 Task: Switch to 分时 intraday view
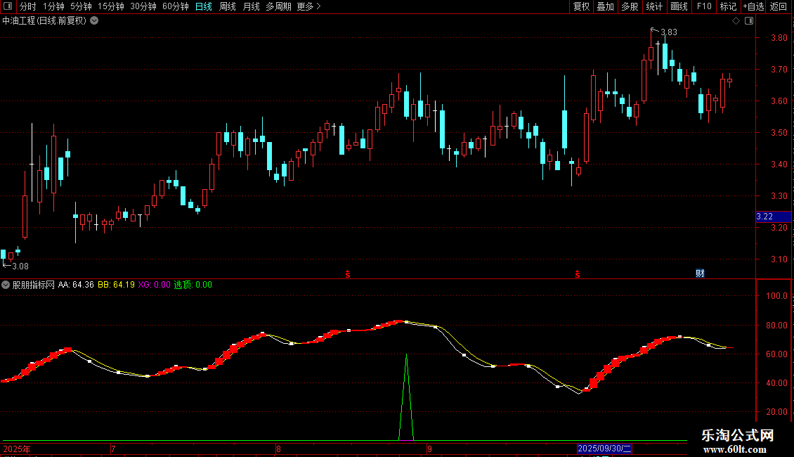pos(28,6)
